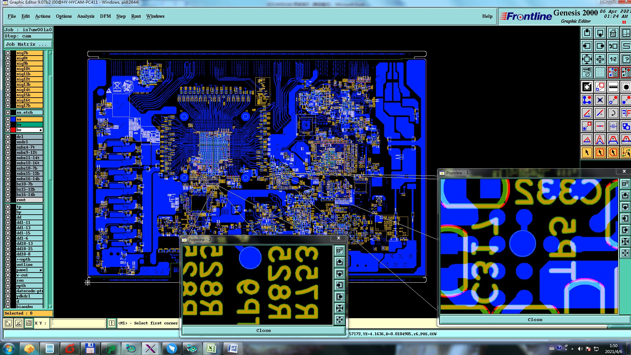The image size is (631, 355).
Task: Click the pan up view icon
Action: pos(587,33)
